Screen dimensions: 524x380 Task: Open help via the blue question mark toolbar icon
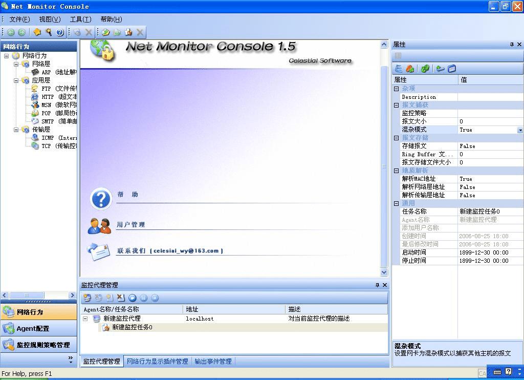click(x=60, y=32)
